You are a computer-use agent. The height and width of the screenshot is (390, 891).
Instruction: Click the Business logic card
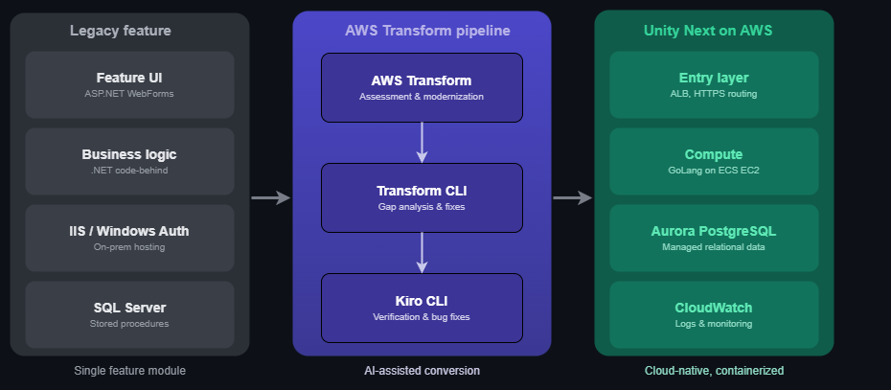129,161
